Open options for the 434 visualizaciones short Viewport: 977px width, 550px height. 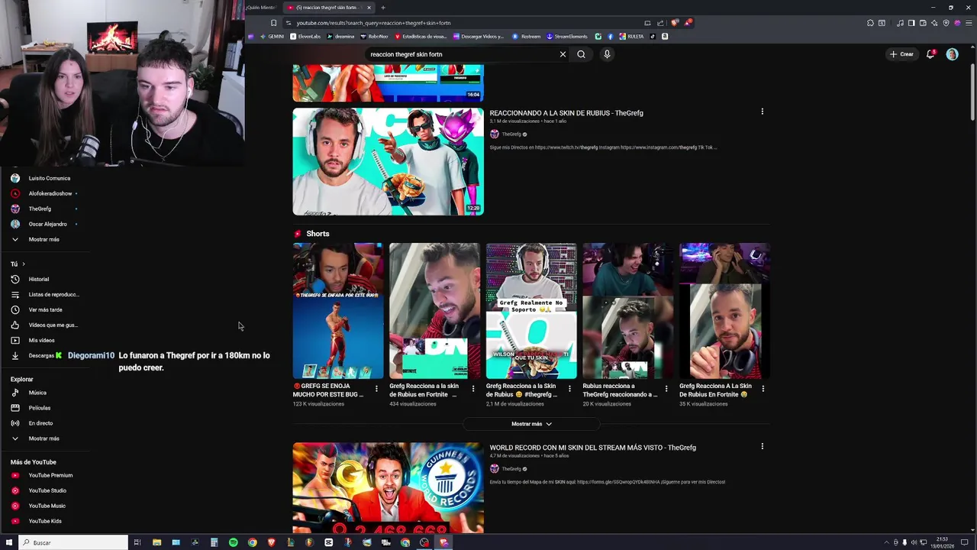472,389
